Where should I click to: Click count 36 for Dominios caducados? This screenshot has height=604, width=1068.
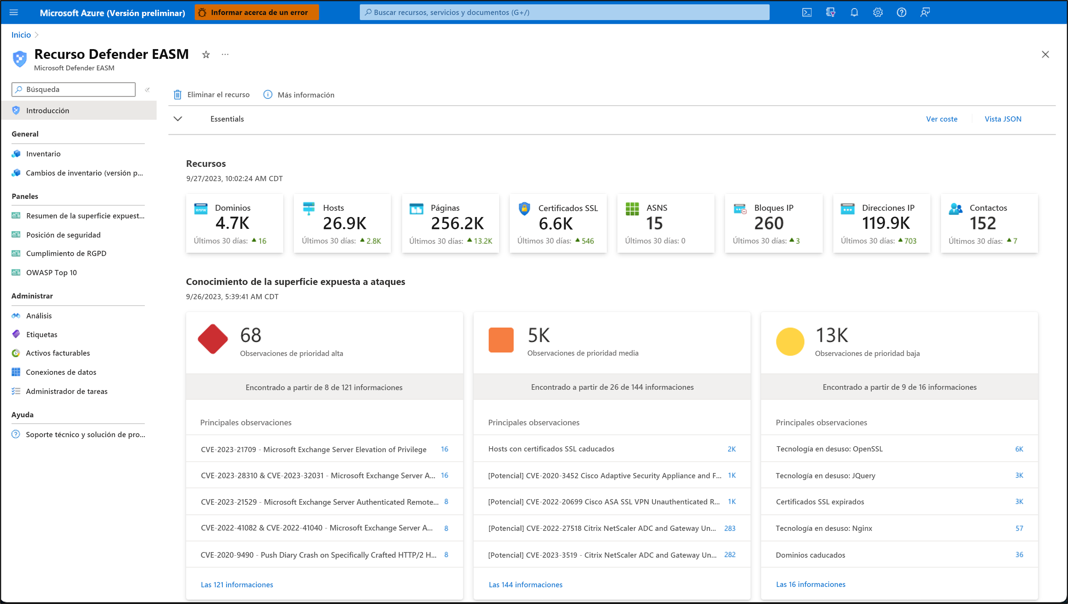(1019, 555)
